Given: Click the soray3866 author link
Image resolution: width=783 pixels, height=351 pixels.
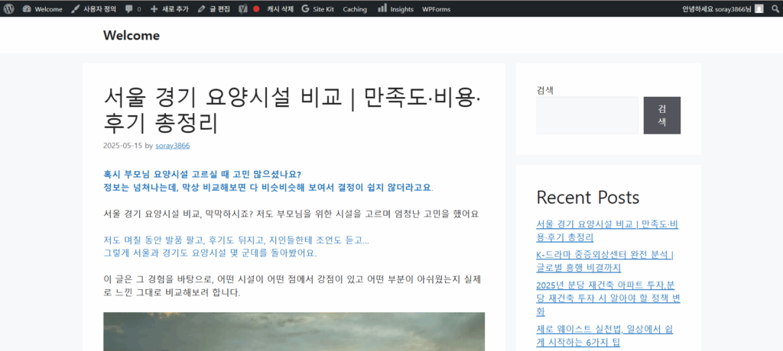Looking at the screenshot, I should tap(173, 145).
